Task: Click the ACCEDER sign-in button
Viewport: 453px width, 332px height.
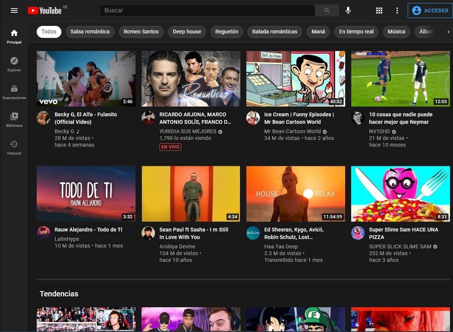Action: [430, 11]
